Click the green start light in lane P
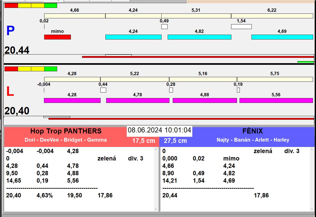 pyautogui.click(x=51, y=5)
